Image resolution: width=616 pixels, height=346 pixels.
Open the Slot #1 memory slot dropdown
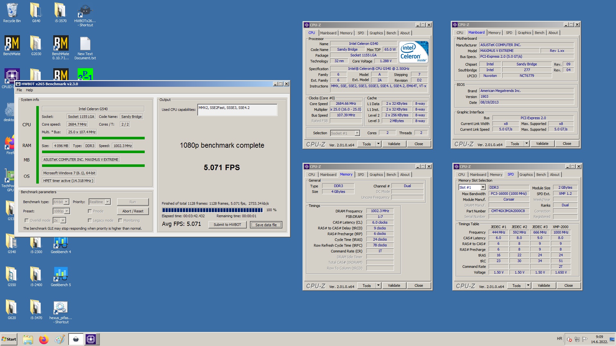click(x=483, y=187)
